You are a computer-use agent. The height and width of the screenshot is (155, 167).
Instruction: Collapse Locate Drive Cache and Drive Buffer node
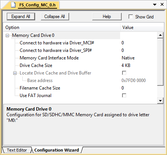click(15, 73)
